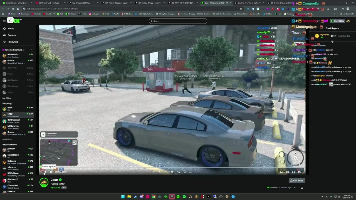Screen dimensions: 356x200
Task: Open the Twitch bookmark
Action: pyautogui.click(x=12, y=14)
